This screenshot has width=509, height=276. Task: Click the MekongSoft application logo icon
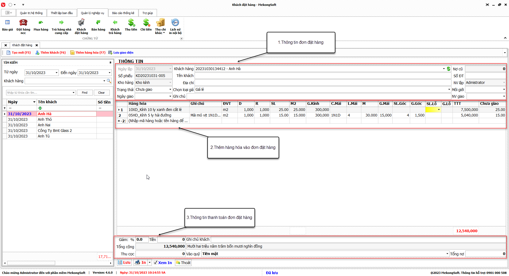[x=3, y=5]
